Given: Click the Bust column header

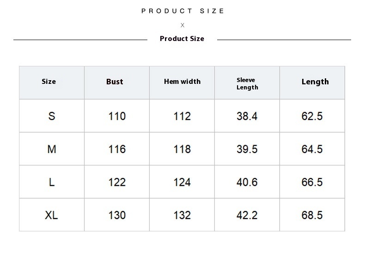Looking at the screenshot, I should tap(115, 82).
